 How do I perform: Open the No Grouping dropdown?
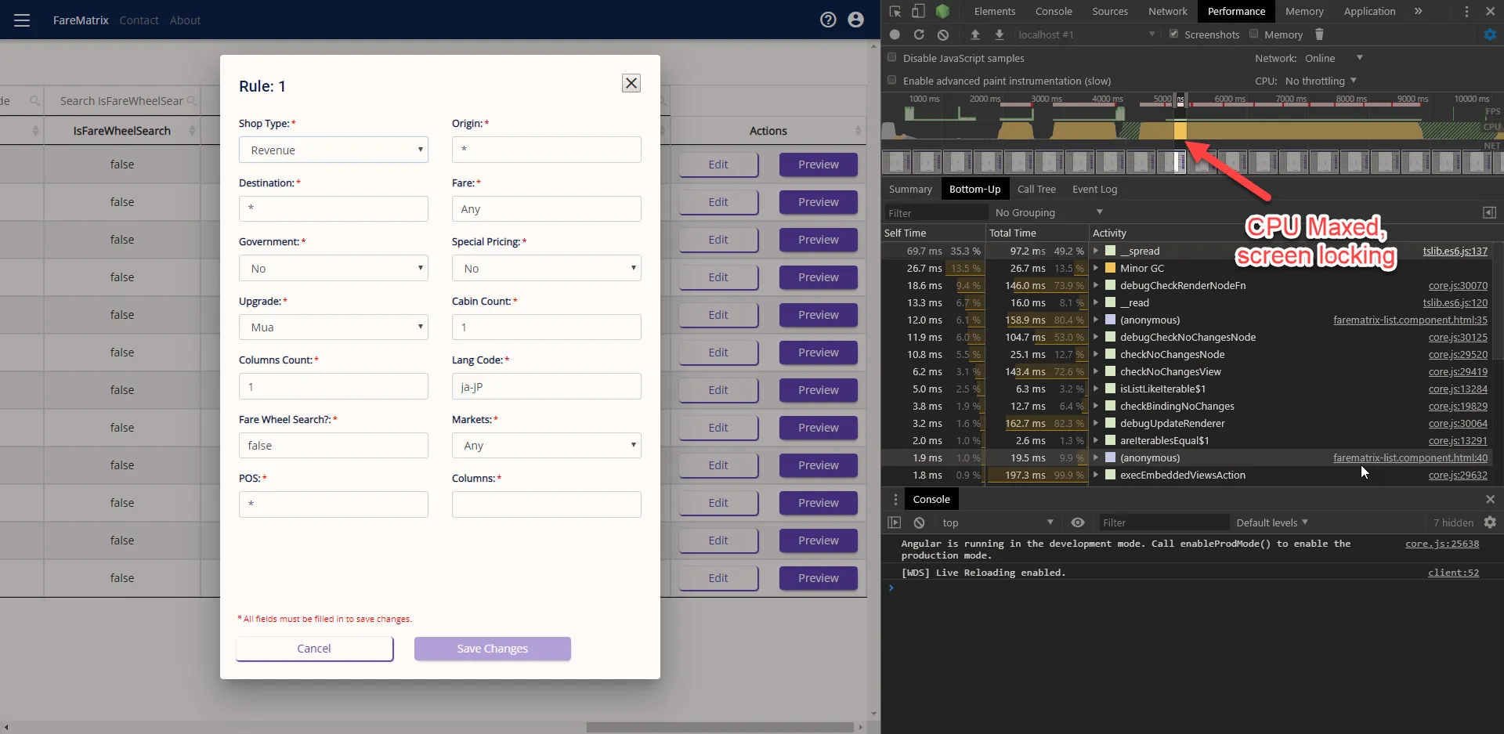pyautogui.click(x=1049, y=212)
